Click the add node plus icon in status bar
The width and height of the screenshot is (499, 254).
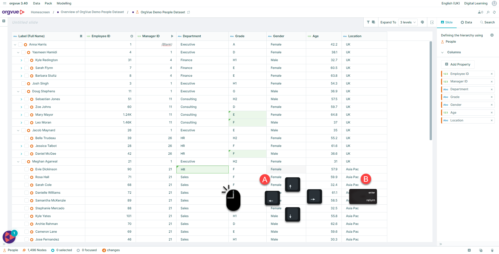click(x=469, y=250)
